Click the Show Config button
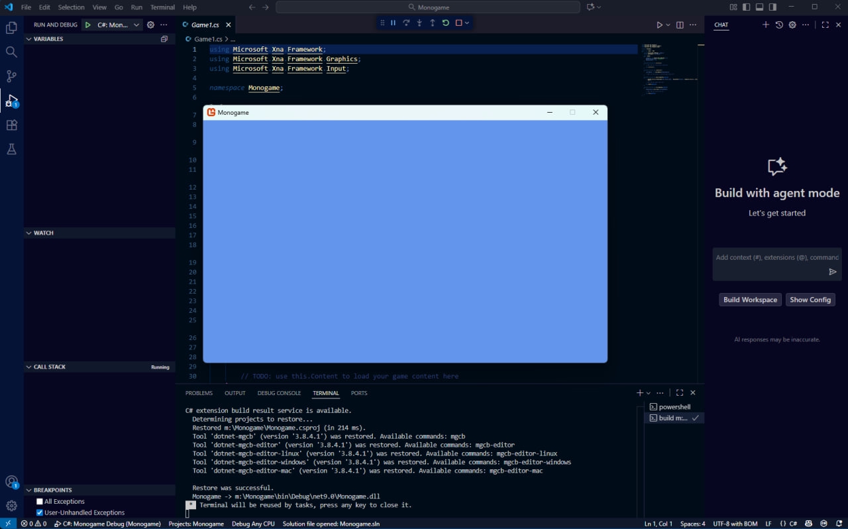 (x=810, y=299)
